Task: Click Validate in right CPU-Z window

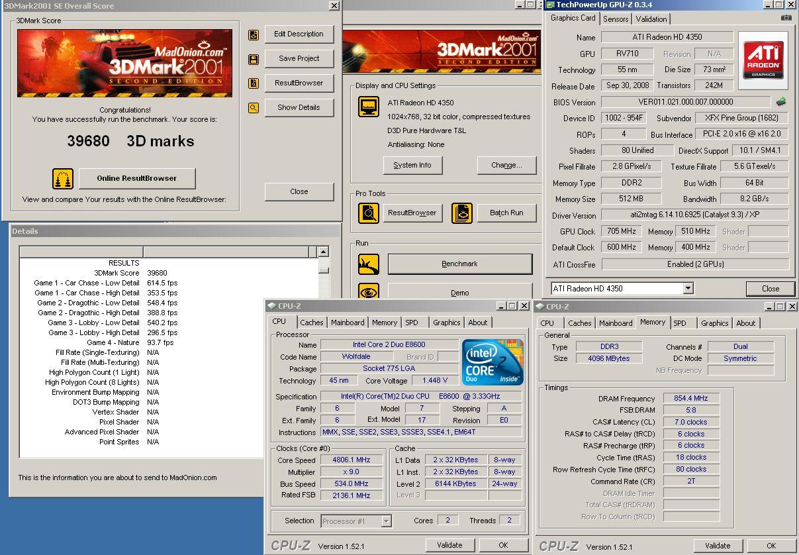Action: pyautogui.click(x=718, y=546)
